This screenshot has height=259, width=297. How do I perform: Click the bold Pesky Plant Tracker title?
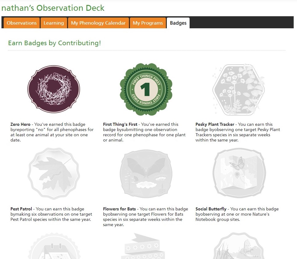(x=215, y=124)
